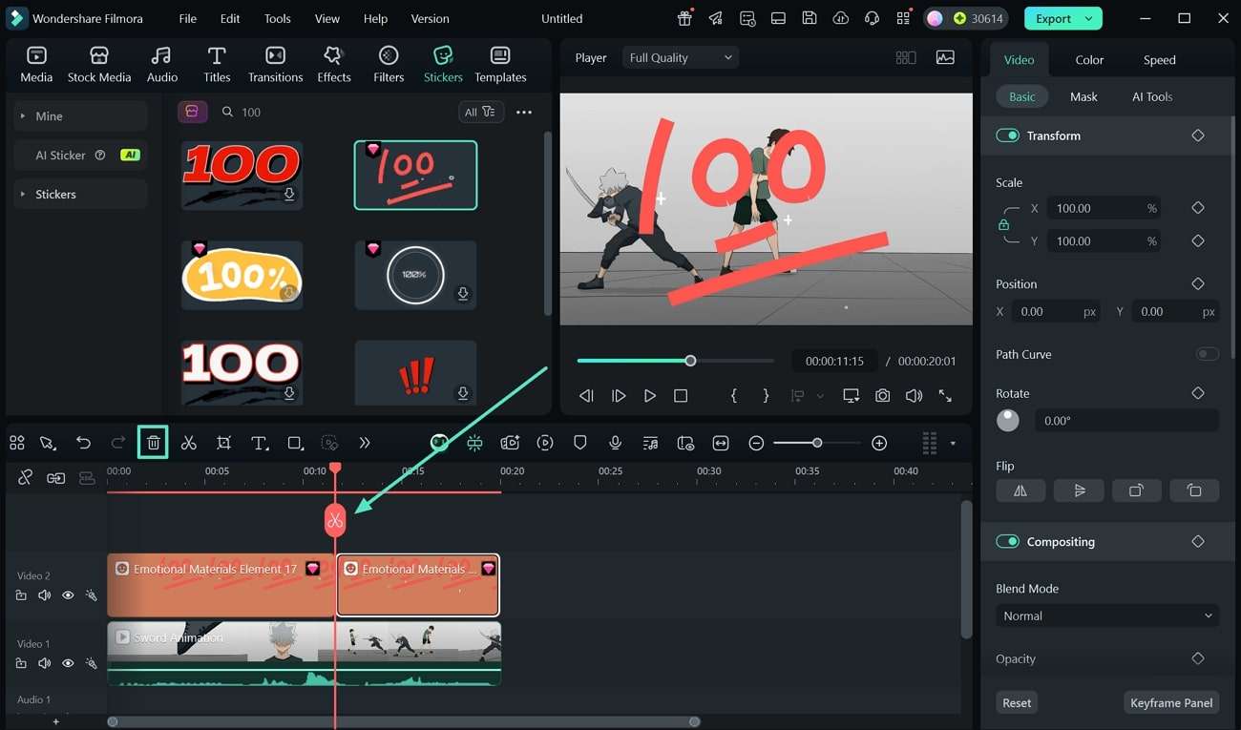Screen dimensions: 1241x730
Task: Expand more timeline tools with double arrow
Action: tap(364, 443)
